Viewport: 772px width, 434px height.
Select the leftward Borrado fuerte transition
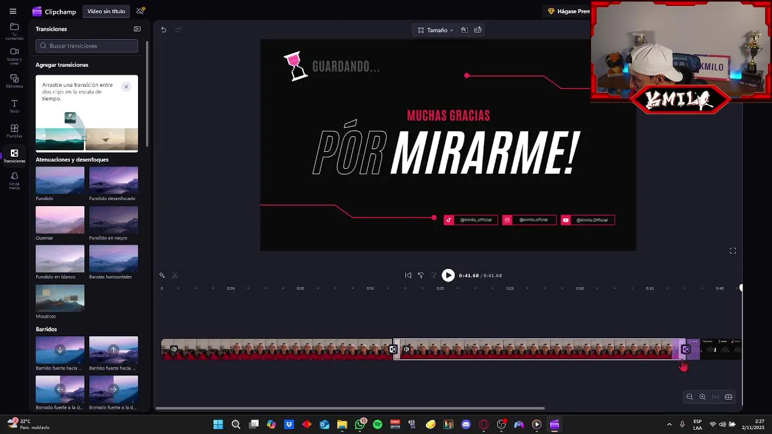click(60, 389)
